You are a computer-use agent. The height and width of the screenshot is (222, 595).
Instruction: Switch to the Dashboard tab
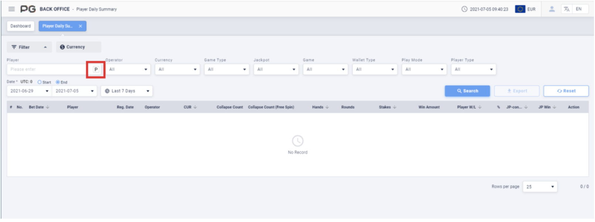click(21, 26)
